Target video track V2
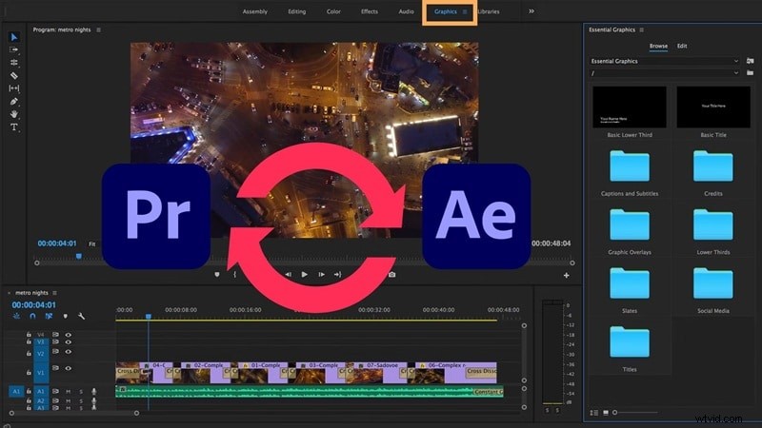762x428 pixels. (x=41, y=354)
